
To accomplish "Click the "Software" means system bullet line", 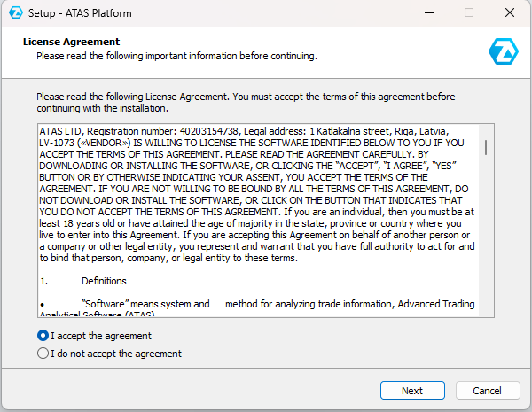I will point(257,304).
